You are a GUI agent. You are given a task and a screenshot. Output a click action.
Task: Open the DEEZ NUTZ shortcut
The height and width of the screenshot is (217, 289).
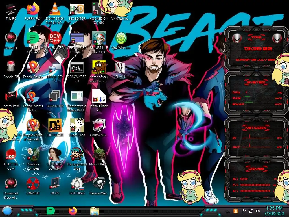point(55,99)
